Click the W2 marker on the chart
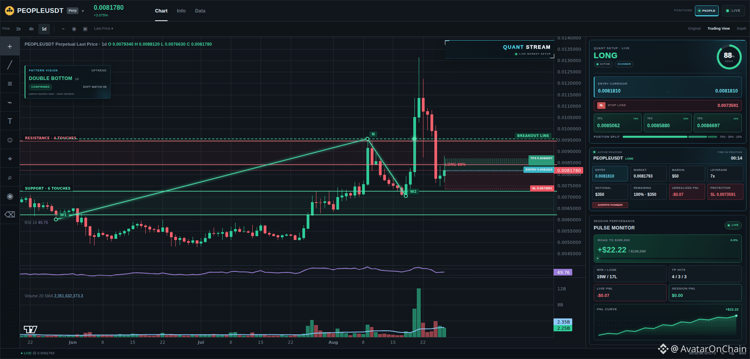750x359 pixels. [413, 191]
